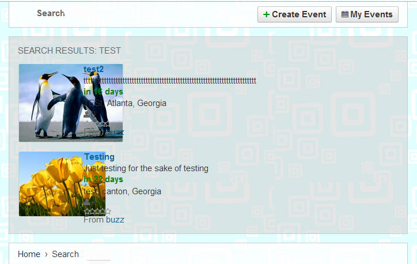
Task: Open the test2 event title link
Action: 93,69
